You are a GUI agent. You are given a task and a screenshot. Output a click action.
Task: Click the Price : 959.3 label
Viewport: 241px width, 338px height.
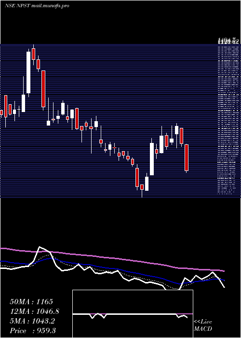coord(33,331)
